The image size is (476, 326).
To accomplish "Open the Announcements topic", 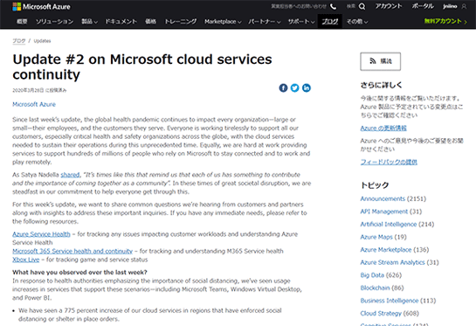I will pyautogui.click(x=383, y=198).
